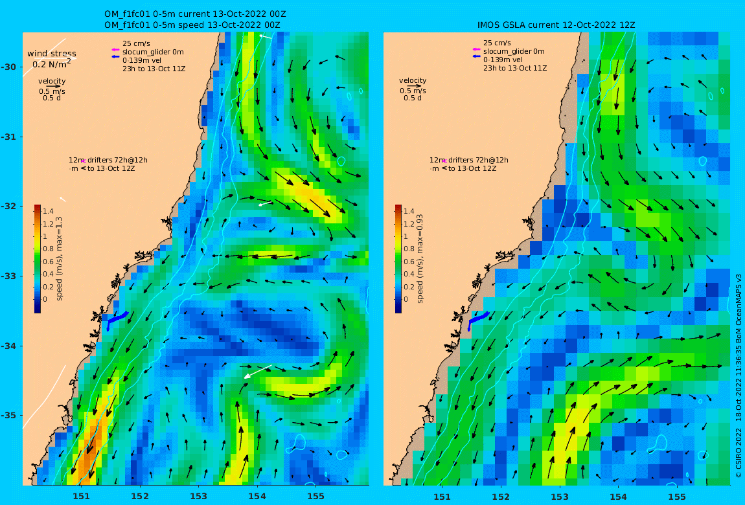The image size is (745, 505).
Task: Click title 'OM_f1fc01 0-5m current 13-Oct-2022 00Z'
Action: point(195,14)
